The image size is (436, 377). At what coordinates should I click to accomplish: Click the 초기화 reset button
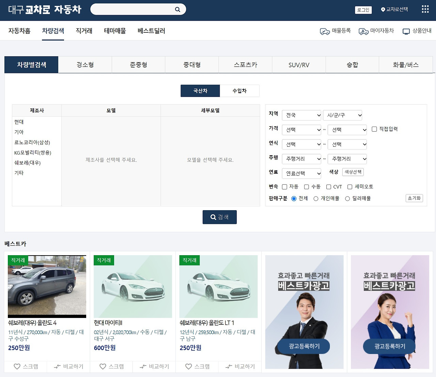coord(414,198)
